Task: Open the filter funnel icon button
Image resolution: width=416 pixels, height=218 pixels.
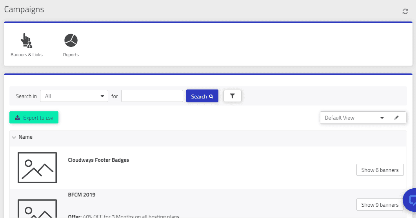Action: (233, 96)
